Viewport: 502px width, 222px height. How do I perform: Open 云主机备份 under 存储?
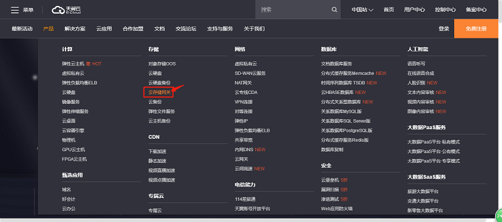(159, 121)
